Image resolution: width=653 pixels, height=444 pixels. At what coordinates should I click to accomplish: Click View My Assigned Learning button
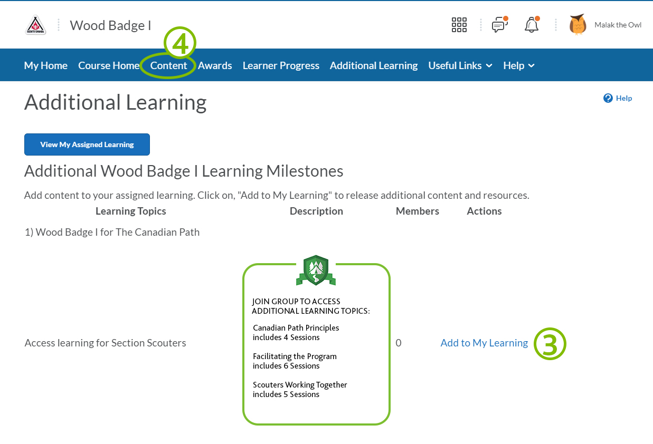click(x=87, y=144)
